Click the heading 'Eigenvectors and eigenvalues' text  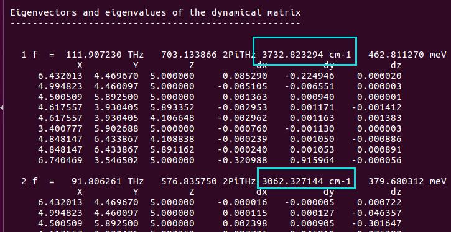[x=88, y=12]
